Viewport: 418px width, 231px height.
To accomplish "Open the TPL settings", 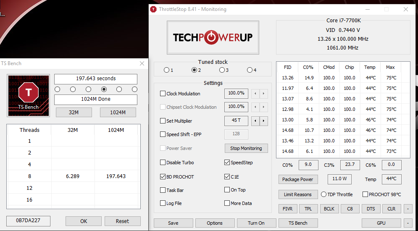I will 308,209.
